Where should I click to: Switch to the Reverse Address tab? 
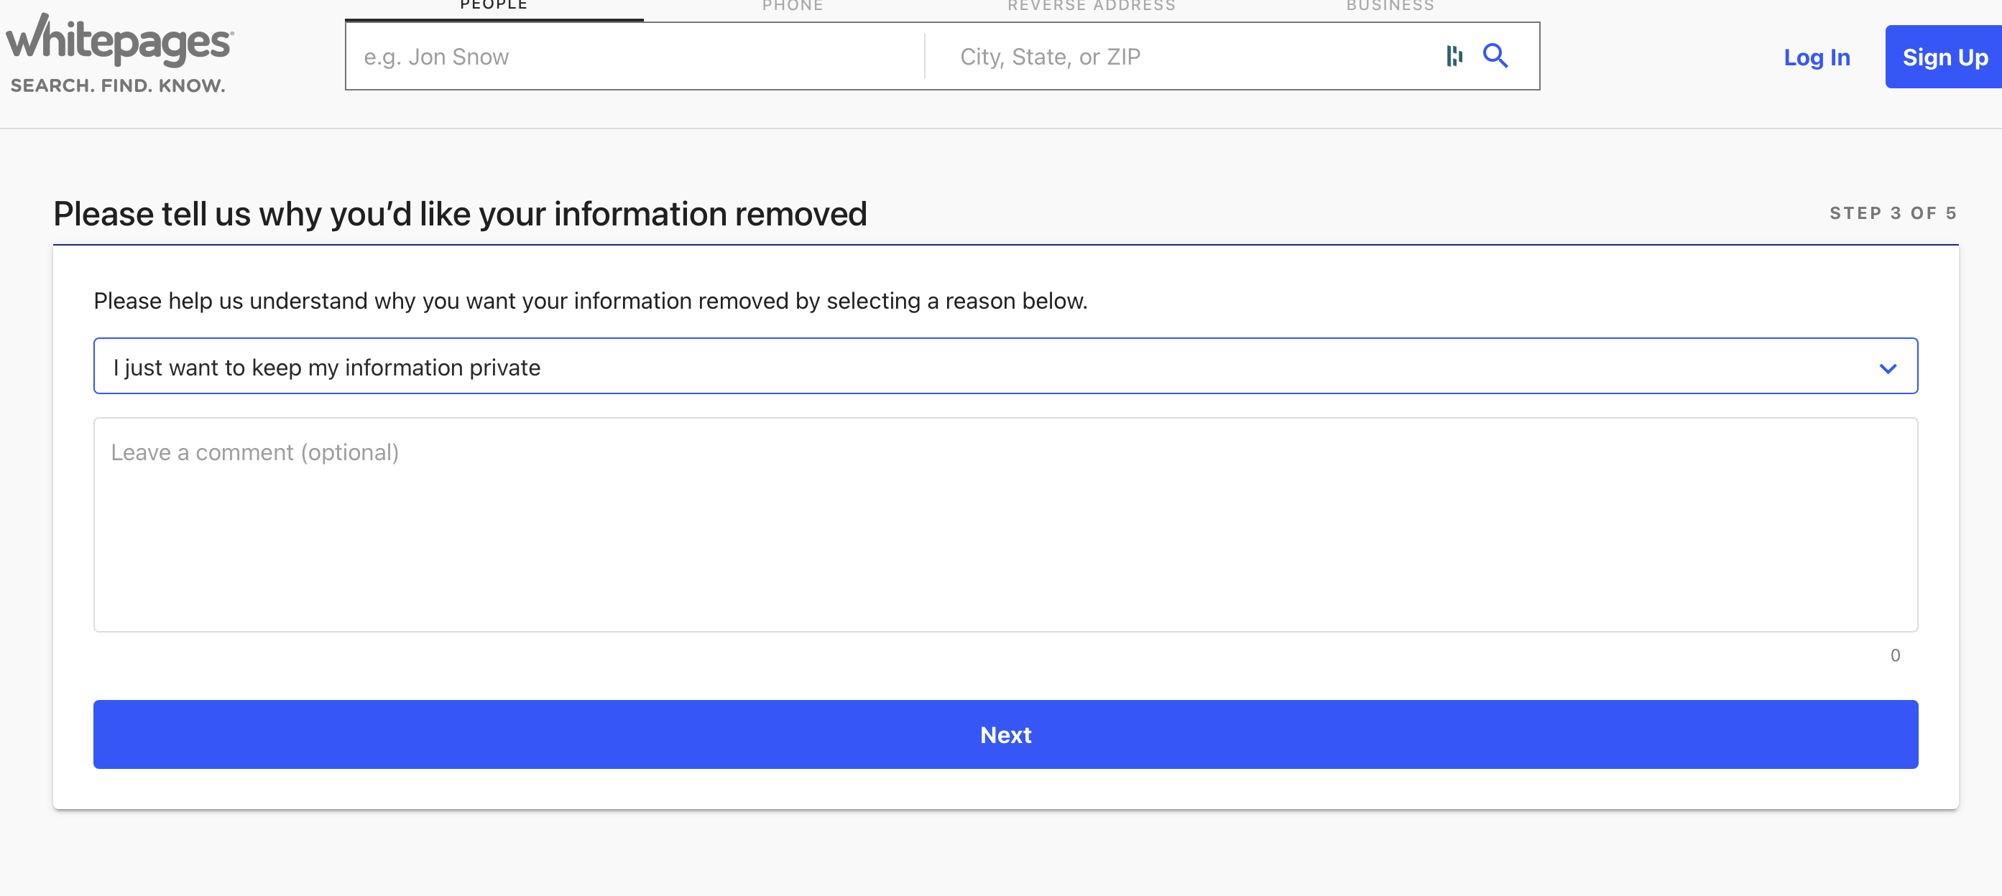click(1092, 6)
